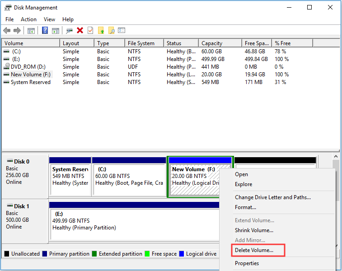
Task: Click drive icon beside System Reserved row
Action: coord(6,82)
